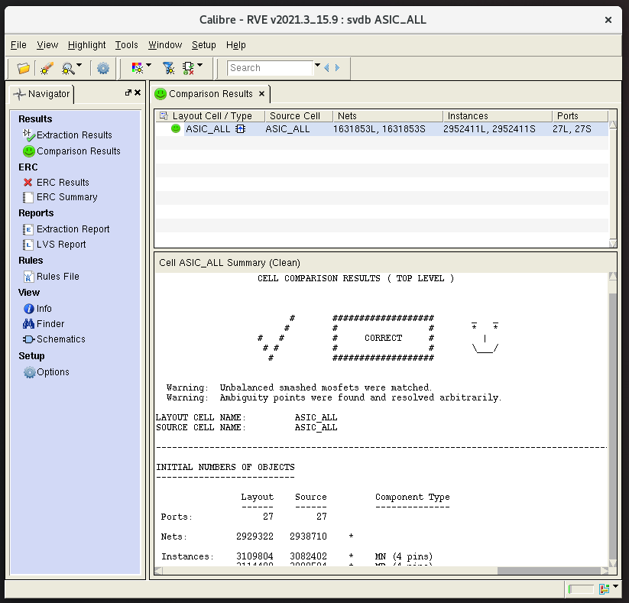Screen dimensions: 629x603
Task: Open the View menu
Action: [x=47, y=45]
